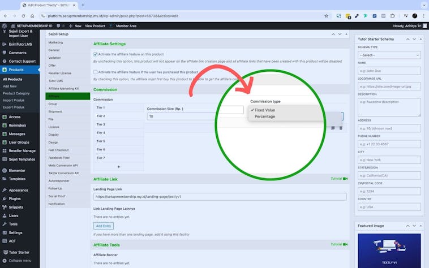The width and height of the screenshot is (429, 268).
Task: Open the View Product link
Action: click(x=95, y=26)
